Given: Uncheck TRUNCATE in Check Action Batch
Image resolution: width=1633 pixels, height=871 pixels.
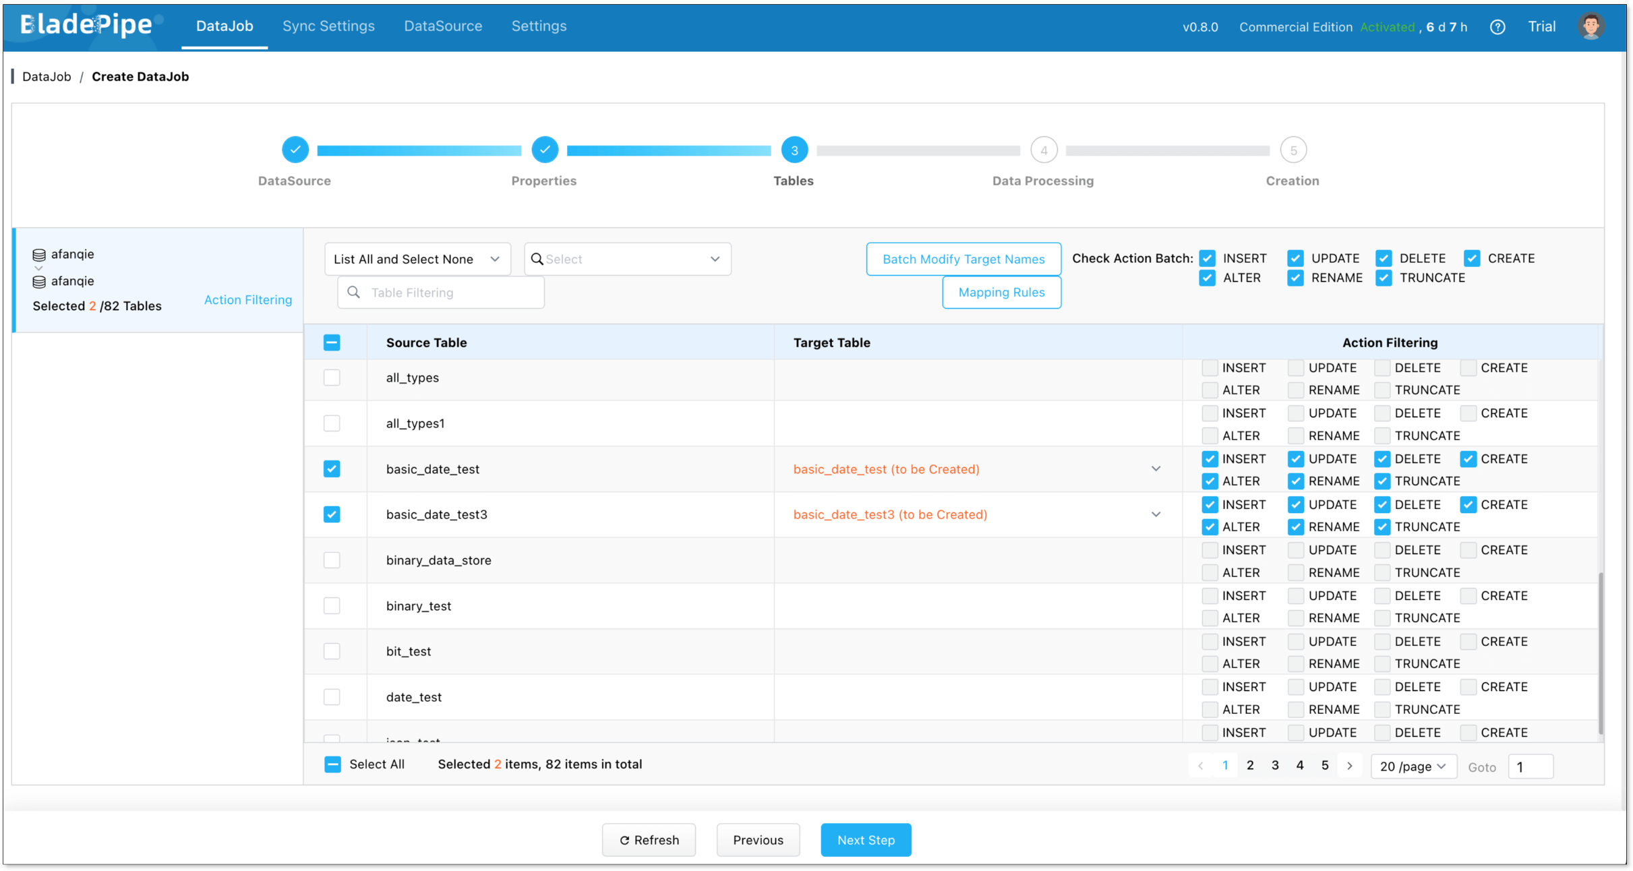Looking at the screenshot, I should click(1384, 278).
